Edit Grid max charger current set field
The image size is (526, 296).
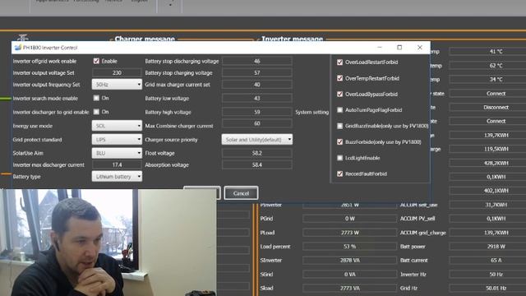click(x=257, y=85)
